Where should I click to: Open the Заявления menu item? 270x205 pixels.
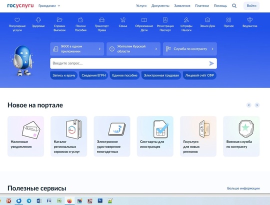[182, 5]
